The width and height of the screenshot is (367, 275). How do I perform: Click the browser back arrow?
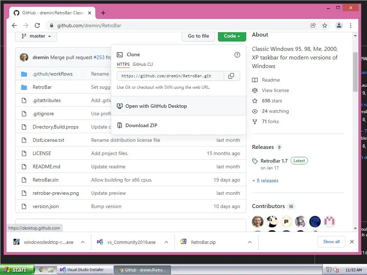tap(14, 25)
